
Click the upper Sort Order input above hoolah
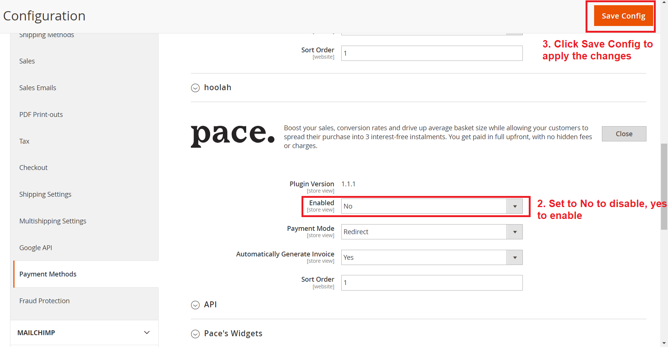click(432, 53)
